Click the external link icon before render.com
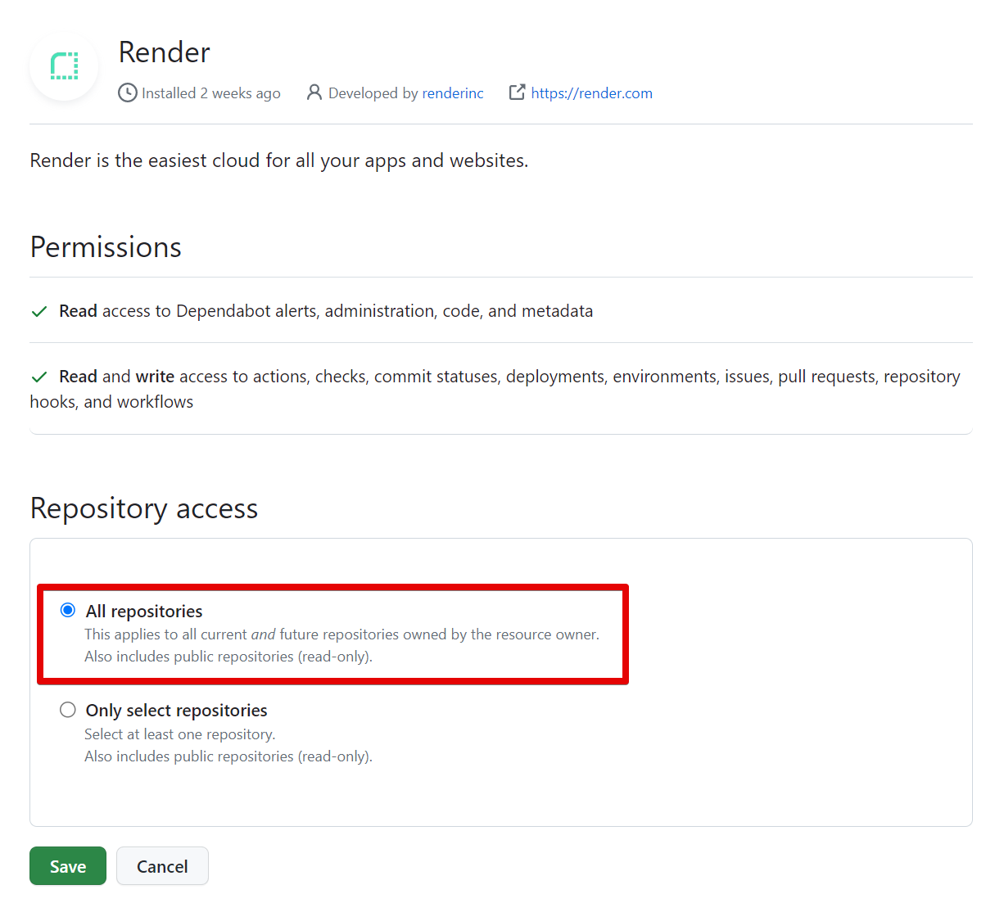Viewport: 995px width, 921px height. [x=517, y=93]
